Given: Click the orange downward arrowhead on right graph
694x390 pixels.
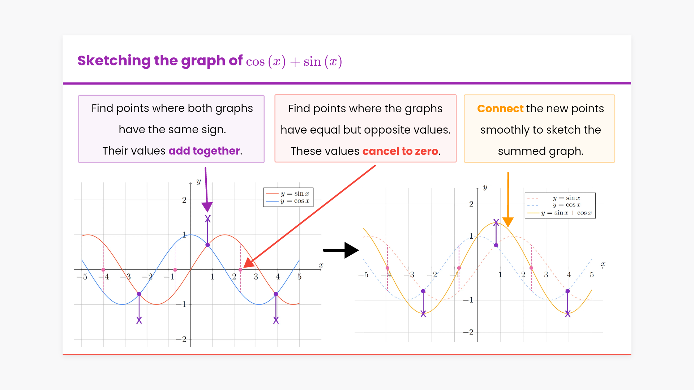Looking at the screenshot, I should [x=508, y=222].
